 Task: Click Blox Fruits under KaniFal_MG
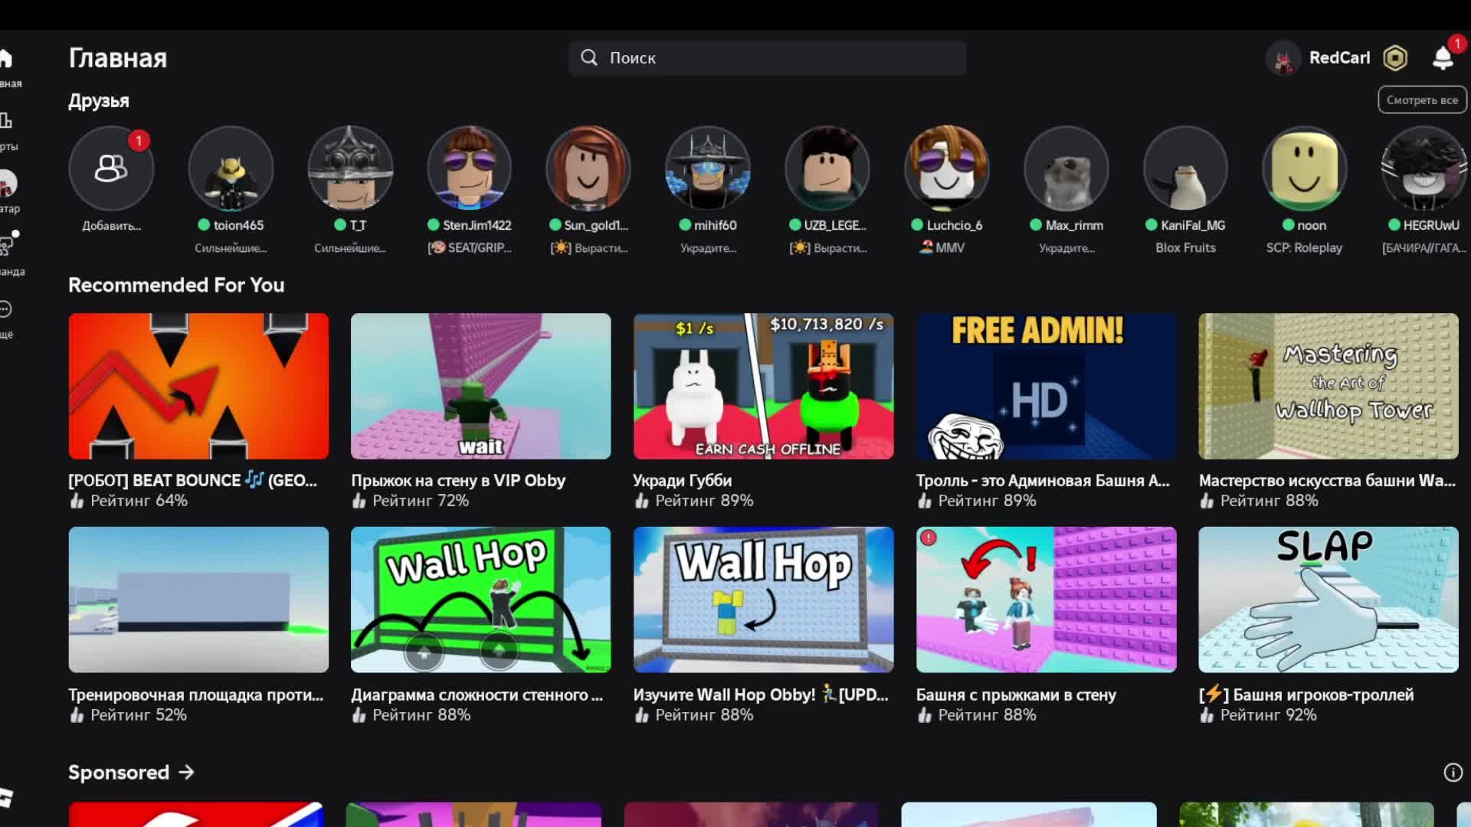tap(1185, 248)
